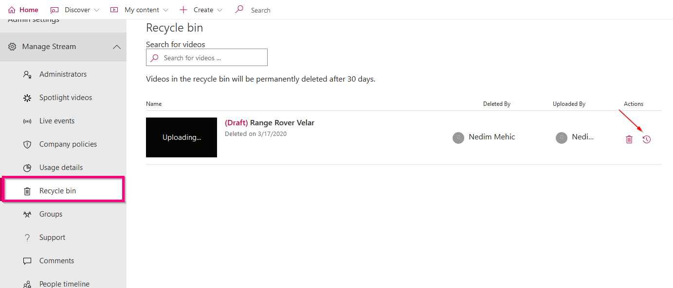Select Groups in the sidebar

(x=51, y=214)
